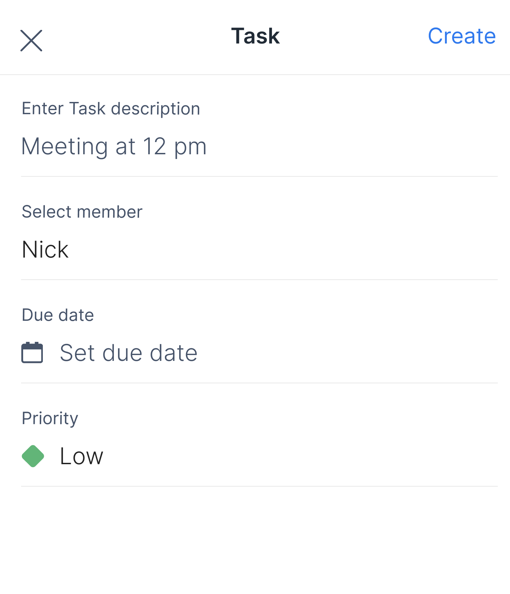Click the header divider line below the Task title
The image size is (510, 594).
[255, 74]
